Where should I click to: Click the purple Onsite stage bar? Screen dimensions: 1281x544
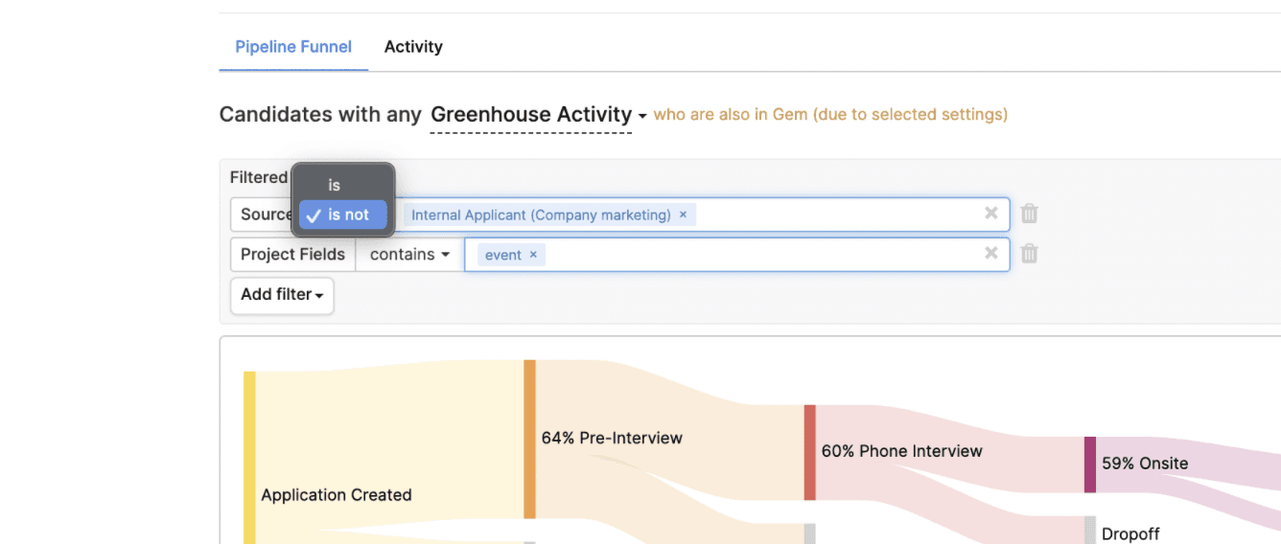point(1089,465)
